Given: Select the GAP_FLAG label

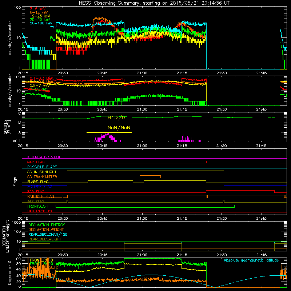Looking at the screenshot, I should (x=36, y=162).
